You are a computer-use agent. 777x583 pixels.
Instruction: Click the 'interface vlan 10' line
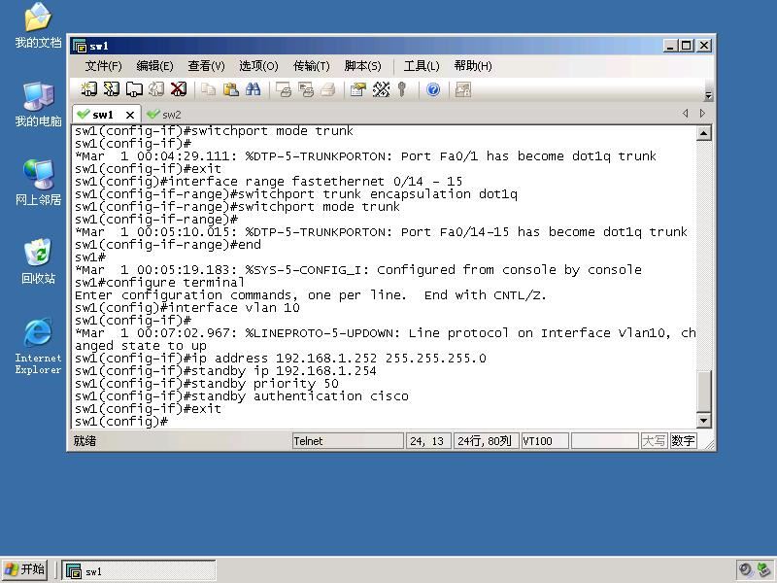[187, 308]
